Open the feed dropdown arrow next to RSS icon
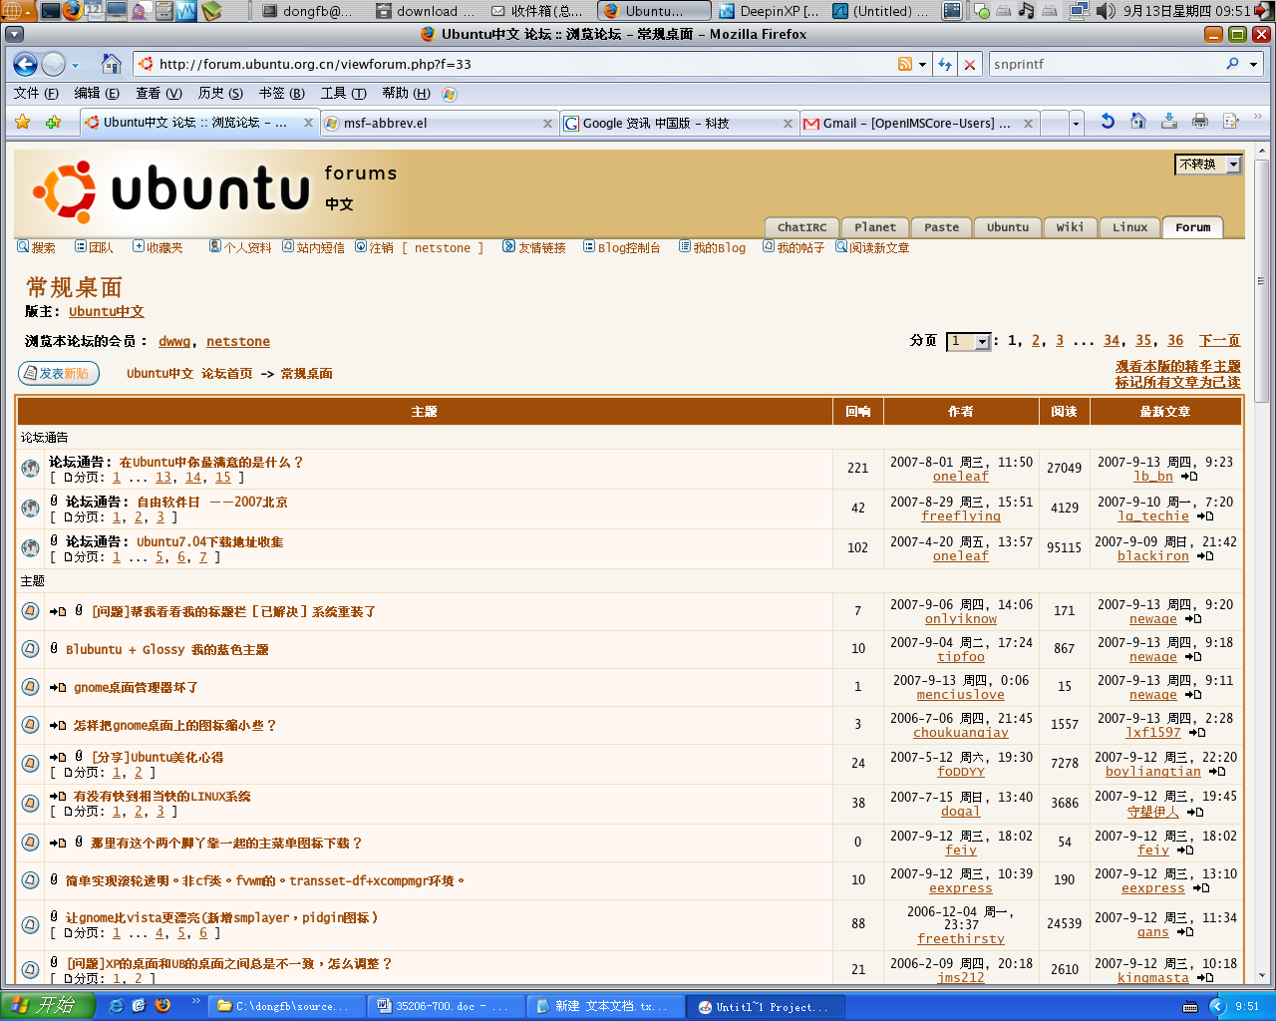Image resolution: width=1276 pixels, height=1021 pixels. (922, 64)
